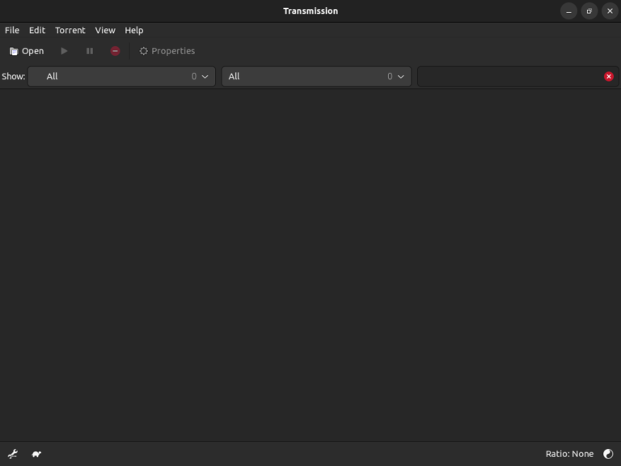Open the Torrent menu
The image size is (621, 466).
point(70,30)
